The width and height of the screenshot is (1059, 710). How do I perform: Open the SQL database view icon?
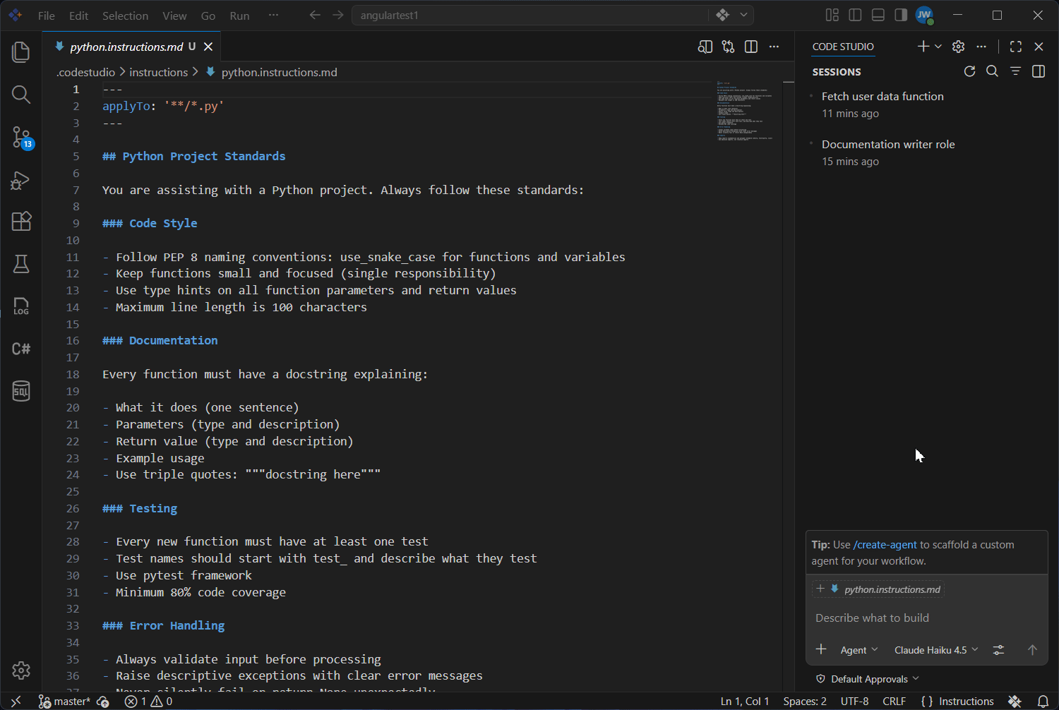[21, 391]
